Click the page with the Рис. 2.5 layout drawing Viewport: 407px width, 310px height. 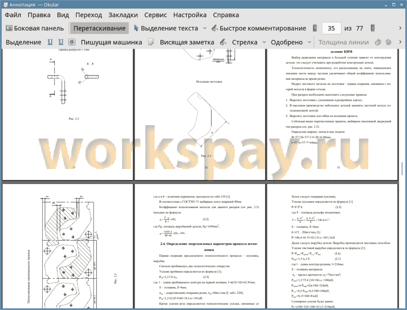coord(68,246)
